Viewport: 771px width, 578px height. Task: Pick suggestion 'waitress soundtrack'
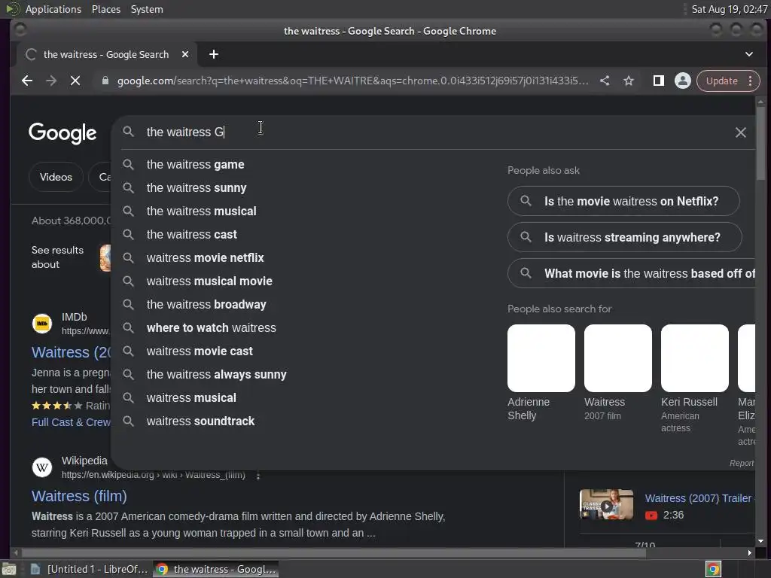coord(200,421)
